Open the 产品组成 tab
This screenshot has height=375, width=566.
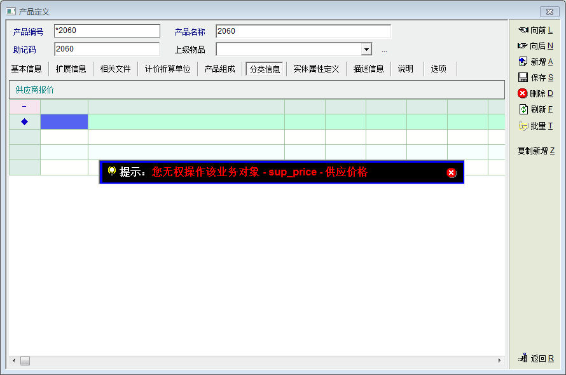[x=219, y=69]
